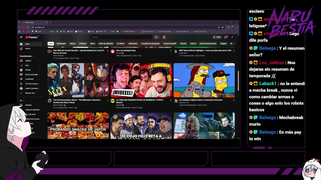Open the browser tab search dropdown
Viewport: 321px width, 180px height.
click(x=19, y=22)
